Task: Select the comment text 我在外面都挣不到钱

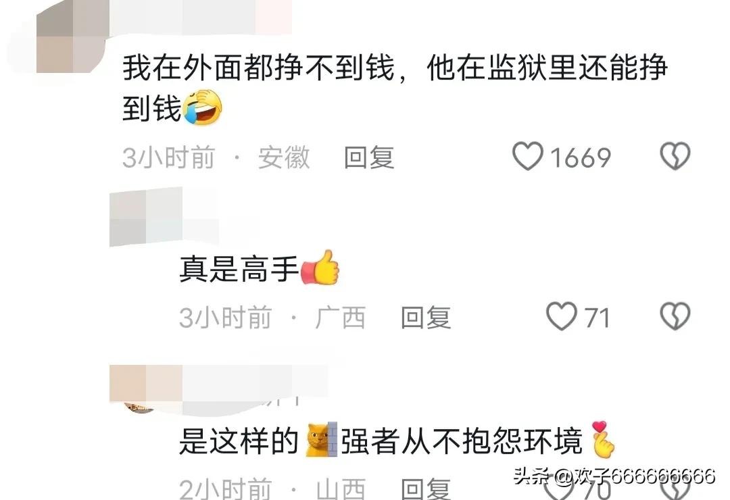Action: pos(259,68)
